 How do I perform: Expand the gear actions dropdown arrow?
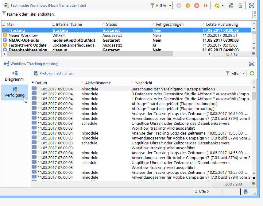point(222,6)
